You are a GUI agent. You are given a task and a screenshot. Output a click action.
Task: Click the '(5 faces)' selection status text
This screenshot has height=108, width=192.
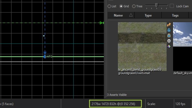click(x=8, y=104)
